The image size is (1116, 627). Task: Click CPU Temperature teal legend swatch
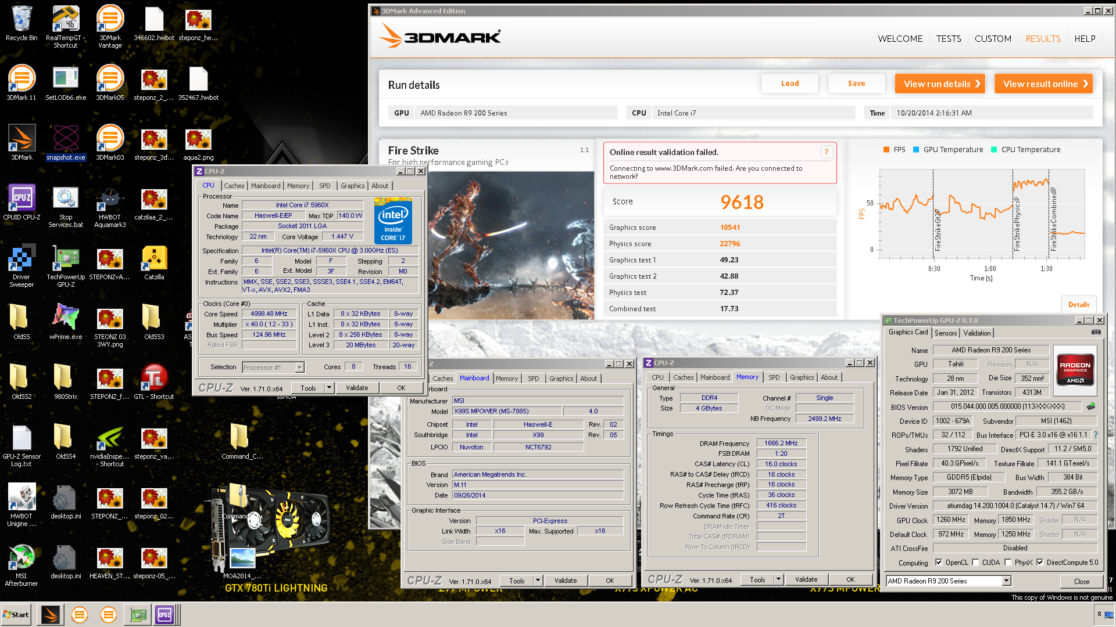pos(994,149)
